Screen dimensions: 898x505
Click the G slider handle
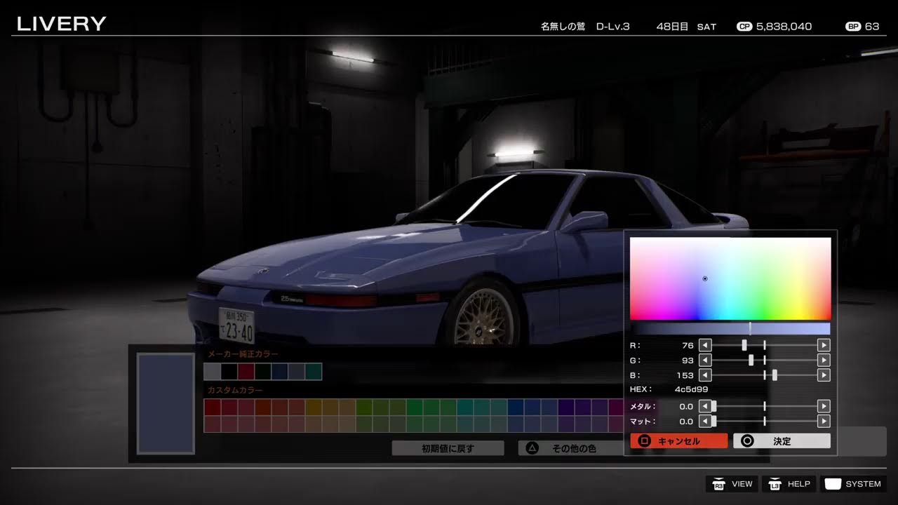pos(751,360)
